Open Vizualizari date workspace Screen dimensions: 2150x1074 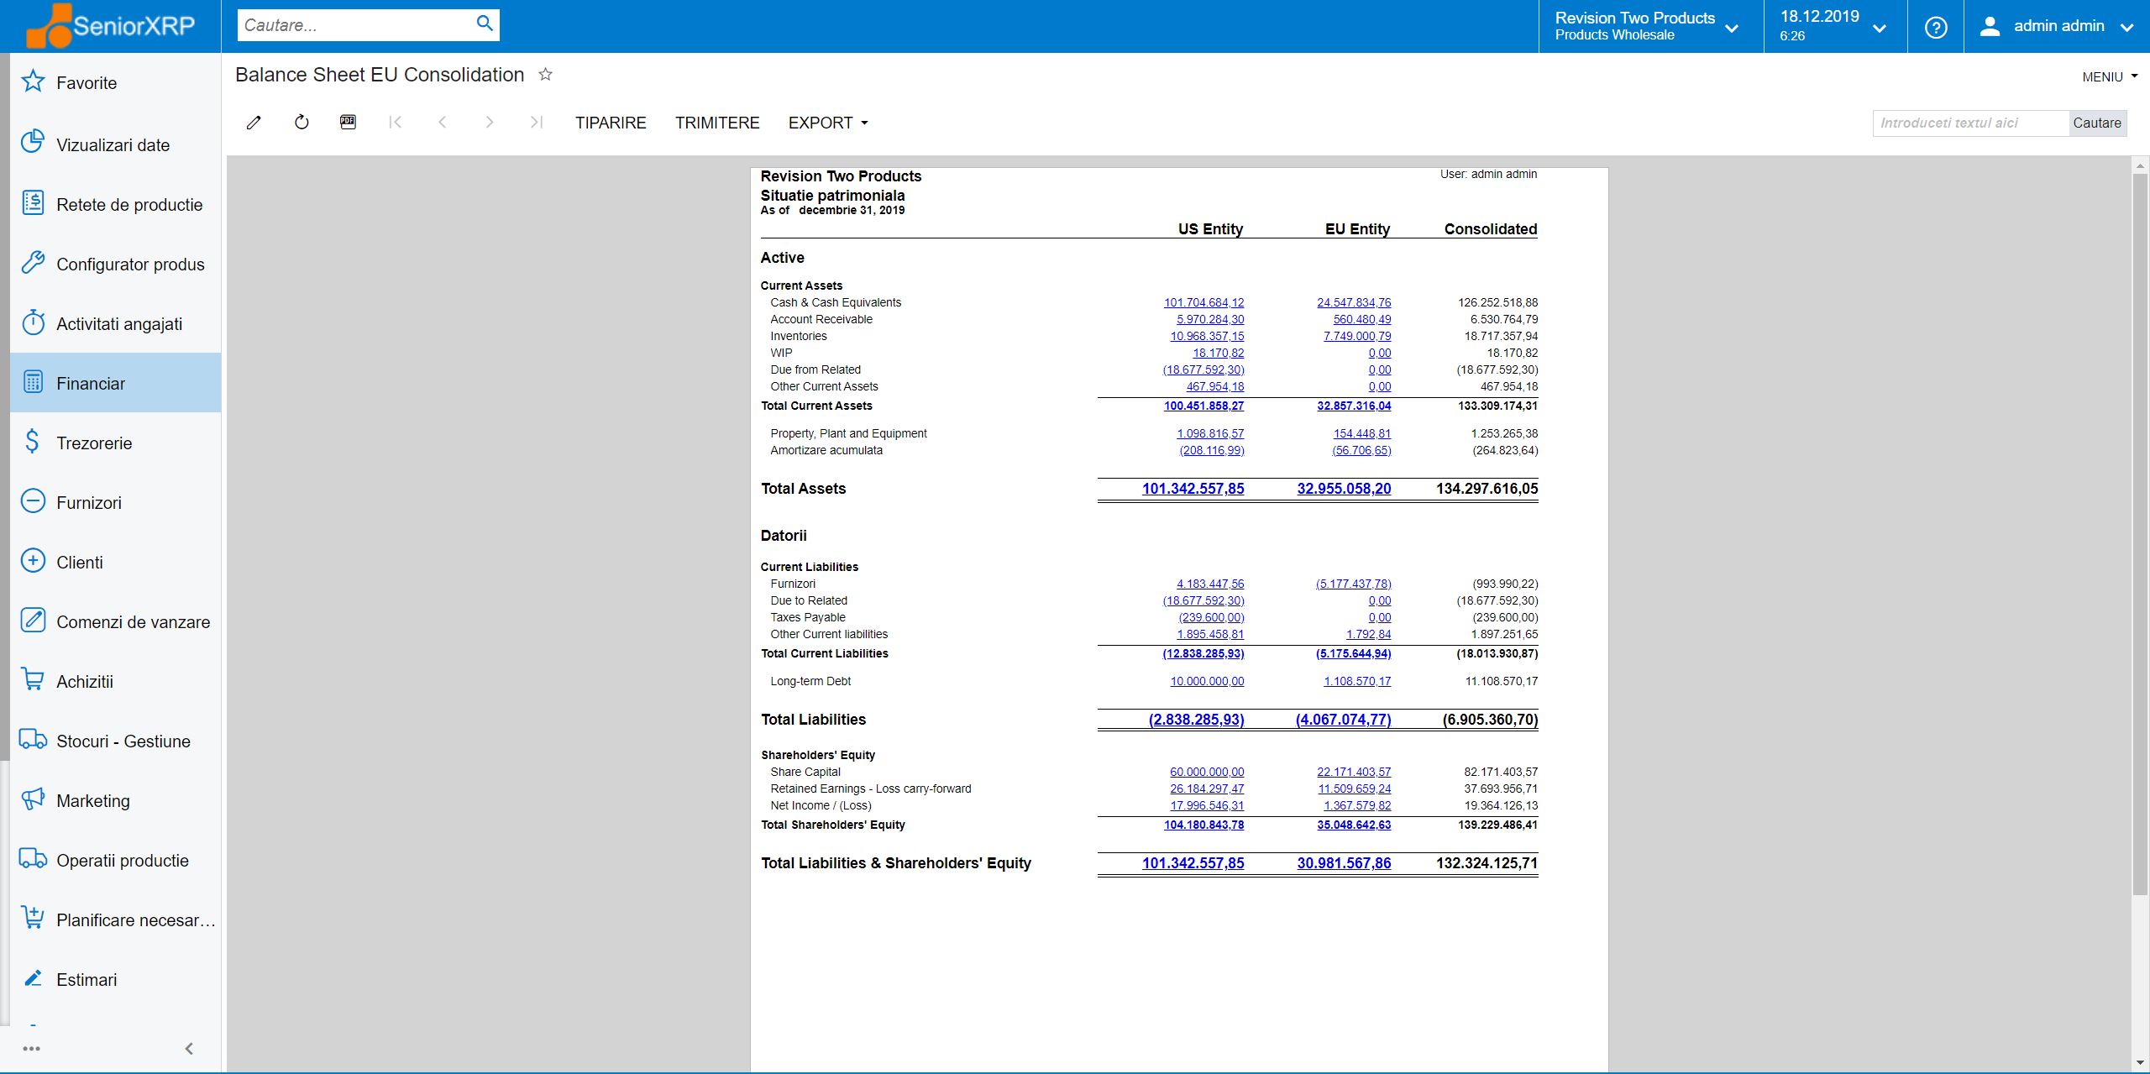[x=115, y=144]
